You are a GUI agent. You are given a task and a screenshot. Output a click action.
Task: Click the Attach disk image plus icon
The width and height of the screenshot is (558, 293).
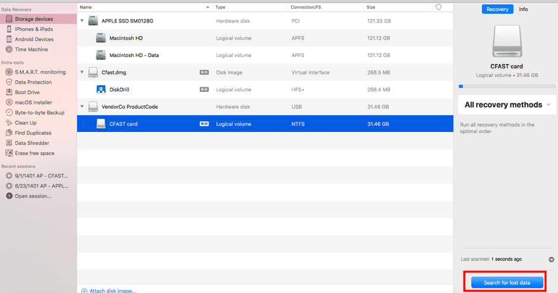(84, 291)
